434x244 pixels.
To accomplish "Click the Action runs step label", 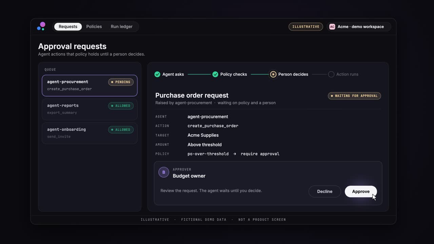I will (347, 74).
